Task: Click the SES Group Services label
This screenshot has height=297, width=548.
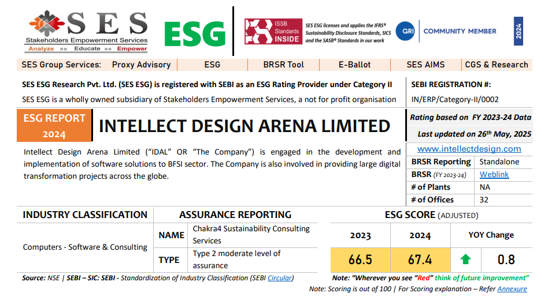Action: click(61, 65)
